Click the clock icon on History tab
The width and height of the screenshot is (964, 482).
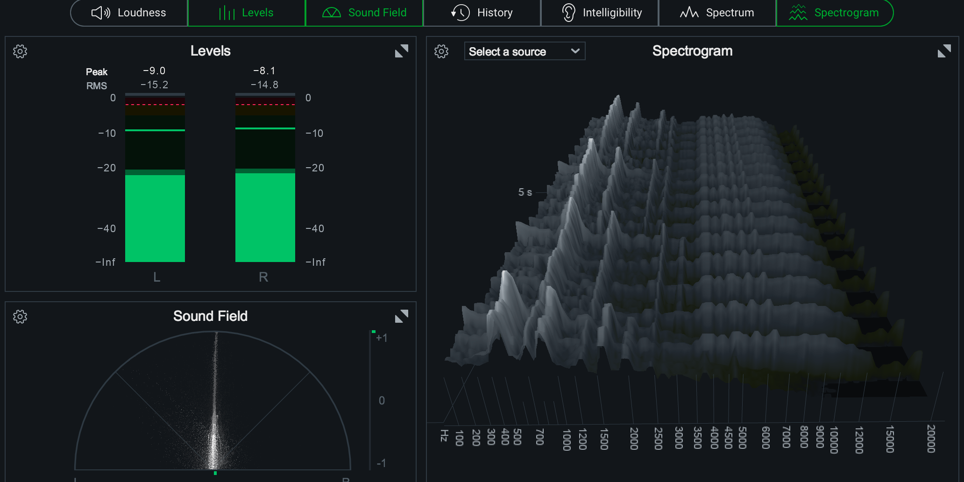pos(461,13)
